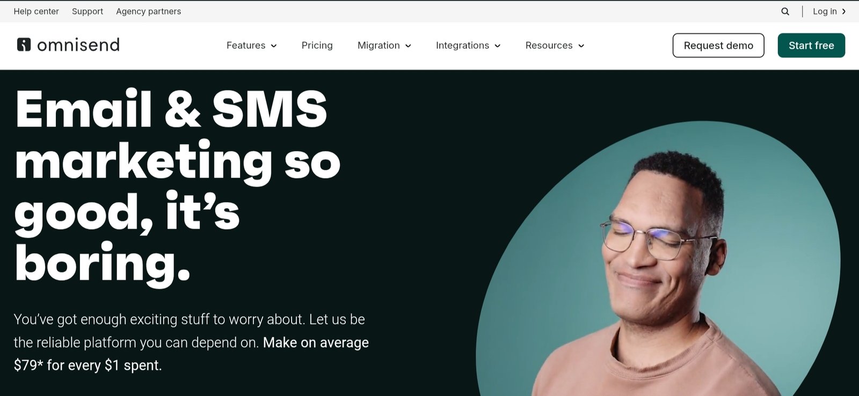Expand the Migration dropdown chevron
Screen dimensions: 859x396
pyautogui.click(x=408, y=46)
